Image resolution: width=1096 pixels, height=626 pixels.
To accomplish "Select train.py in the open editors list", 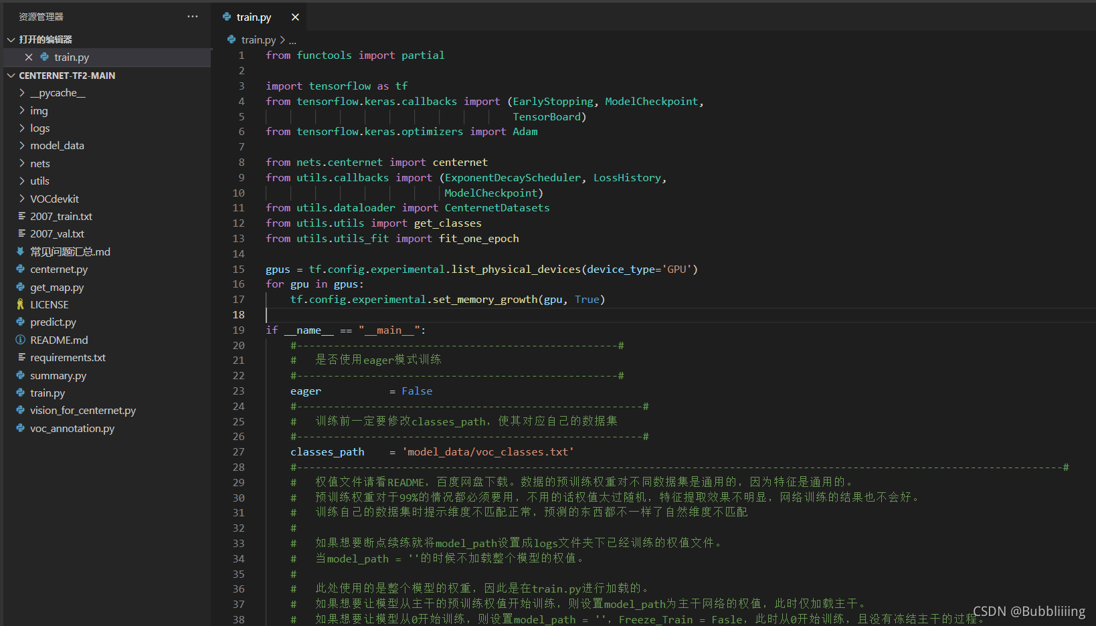I will (72, 58).
